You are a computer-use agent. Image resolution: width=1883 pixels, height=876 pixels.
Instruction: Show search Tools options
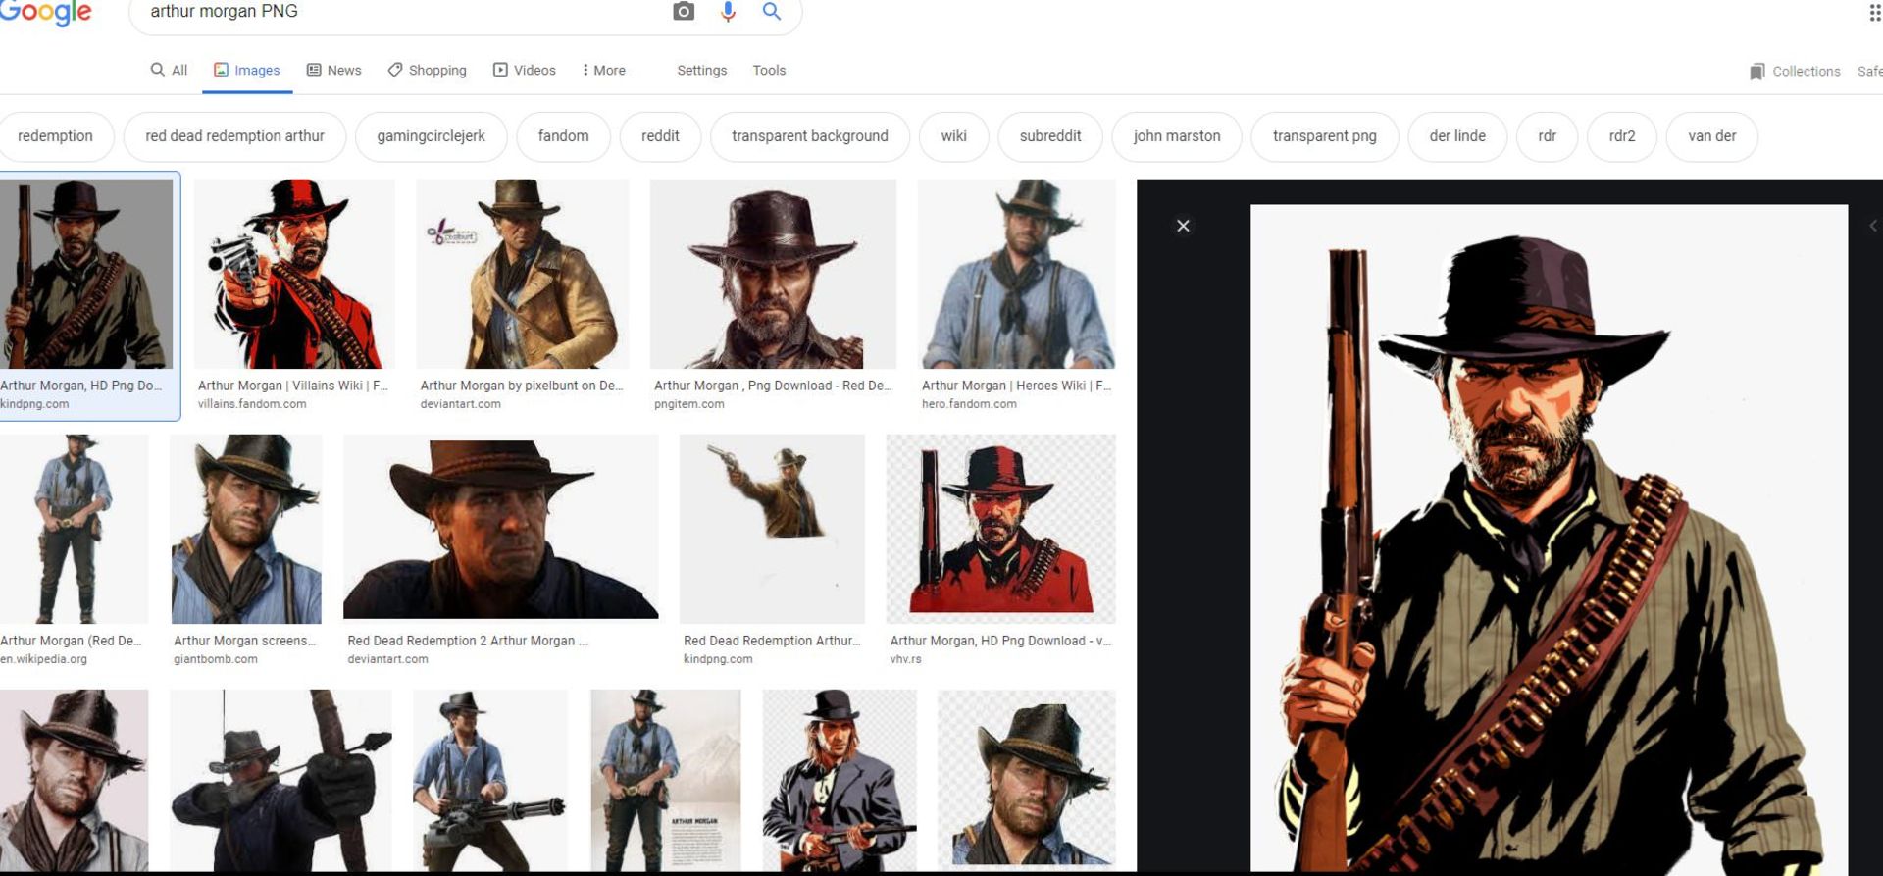coord(769,70)
